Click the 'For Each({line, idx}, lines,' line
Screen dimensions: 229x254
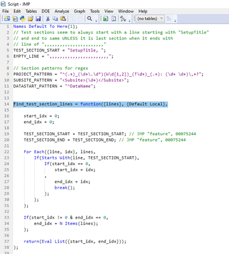click(x=60, y=152)
